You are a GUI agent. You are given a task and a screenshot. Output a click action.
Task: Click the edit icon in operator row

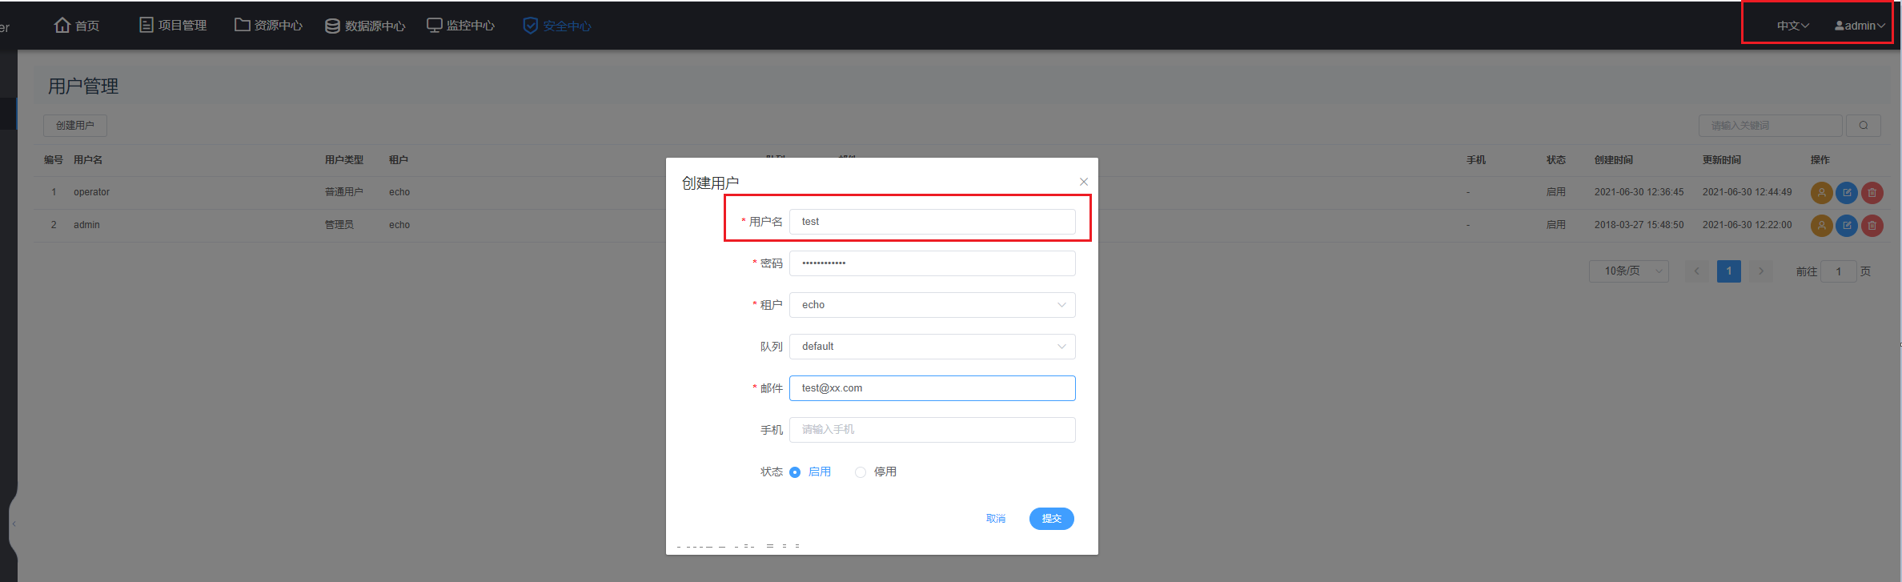coord(1847,193)
